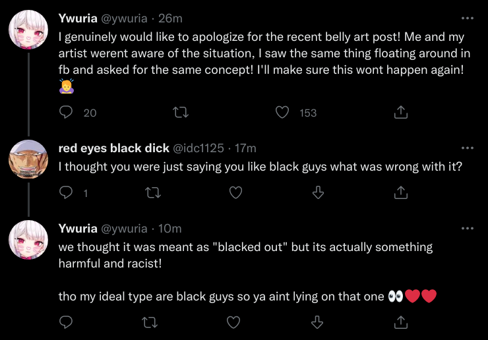Retweet the apology tweet from 26m ago
The width and height of the screenshot is (488, 340).
pos(181,112)
